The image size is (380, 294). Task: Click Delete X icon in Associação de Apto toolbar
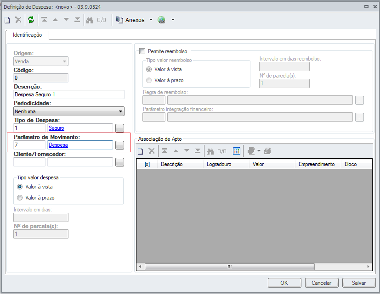pos(152,151)
